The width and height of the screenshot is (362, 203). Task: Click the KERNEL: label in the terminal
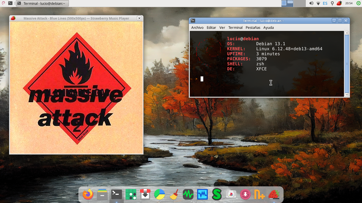click(236, 49)
